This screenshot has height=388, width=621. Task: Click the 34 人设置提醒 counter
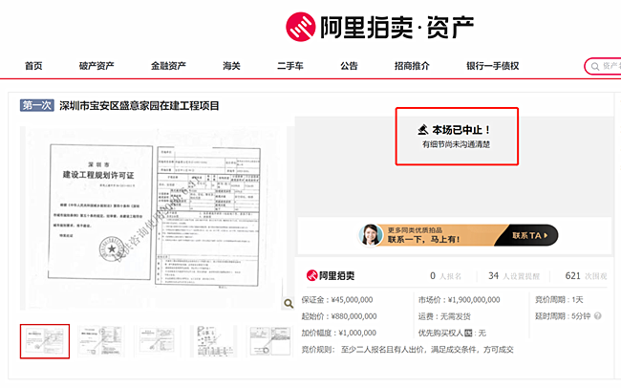click(514, 276)
